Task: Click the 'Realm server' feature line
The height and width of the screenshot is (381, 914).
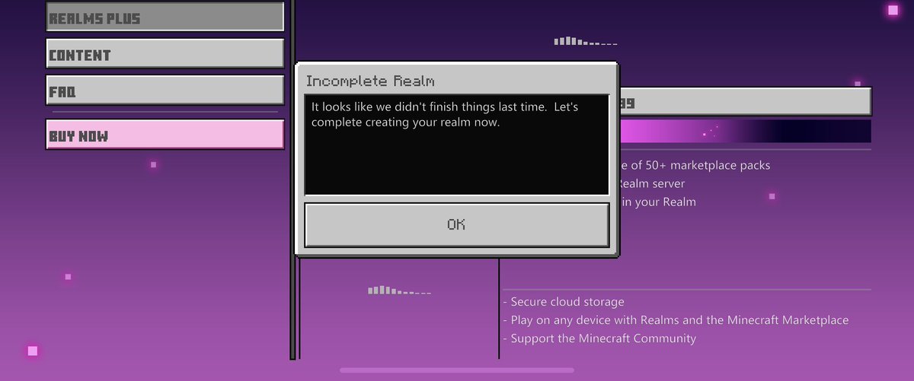Action: 653,183
